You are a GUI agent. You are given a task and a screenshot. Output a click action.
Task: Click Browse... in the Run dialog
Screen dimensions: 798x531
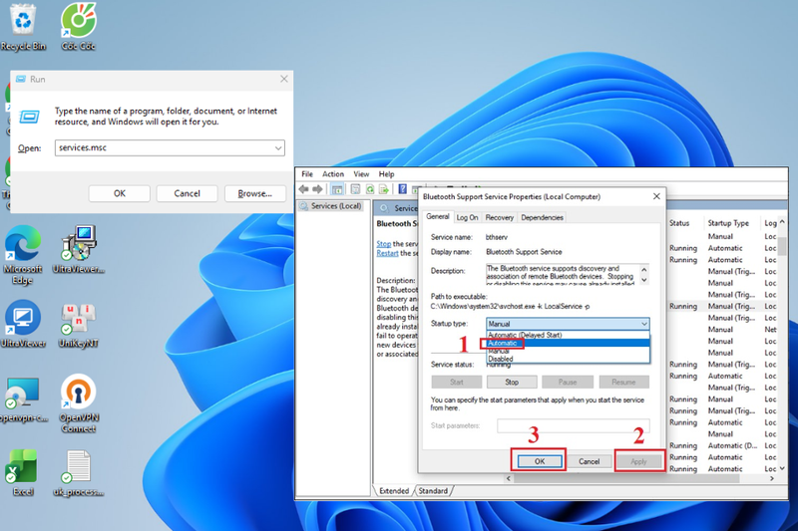pyautogui.click(x=254, y=193)
